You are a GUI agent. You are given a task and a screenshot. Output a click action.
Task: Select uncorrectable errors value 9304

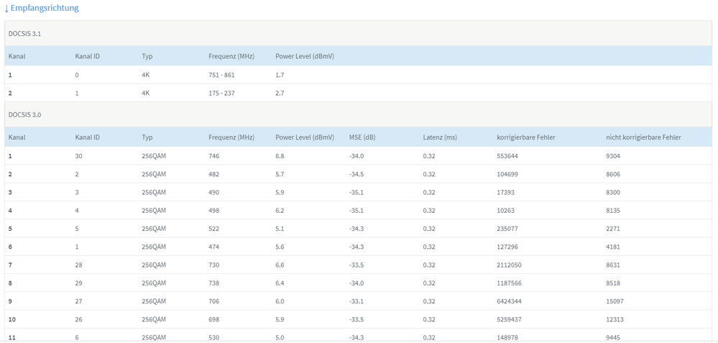click(612, 156)
